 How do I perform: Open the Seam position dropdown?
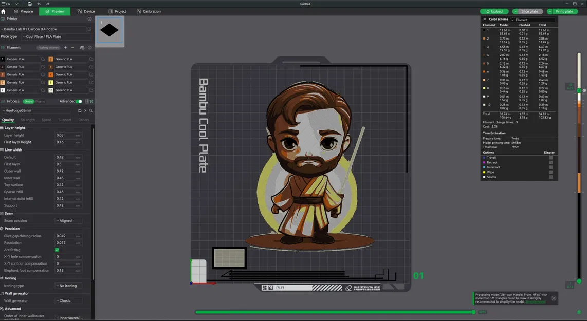67,220
